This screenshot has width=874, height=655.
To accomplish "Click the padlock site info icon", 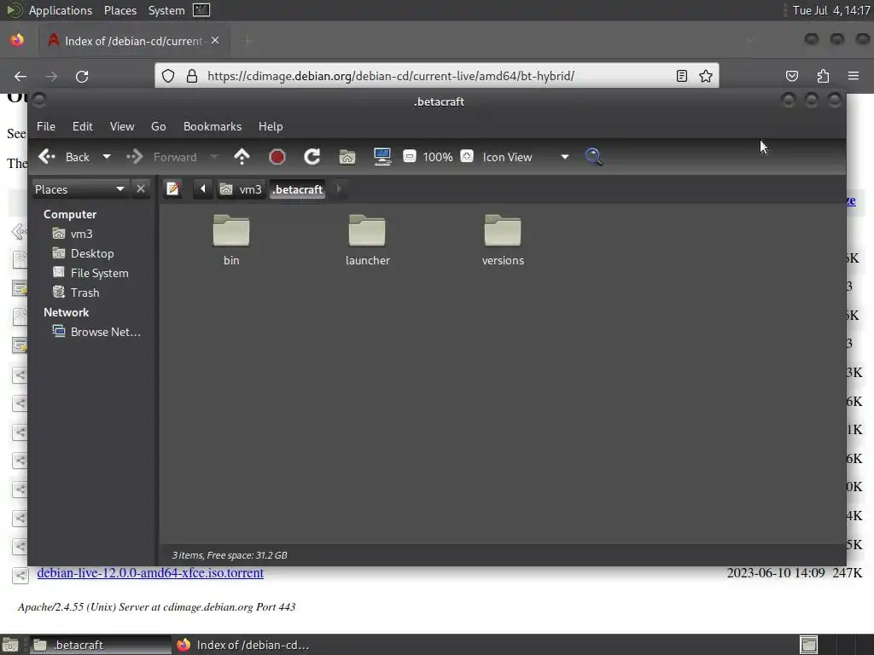I will point(192,76).
